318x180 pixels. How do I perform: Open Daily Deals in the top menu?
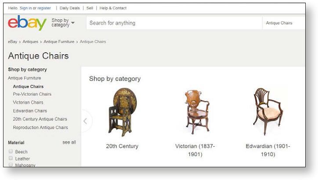70,8
